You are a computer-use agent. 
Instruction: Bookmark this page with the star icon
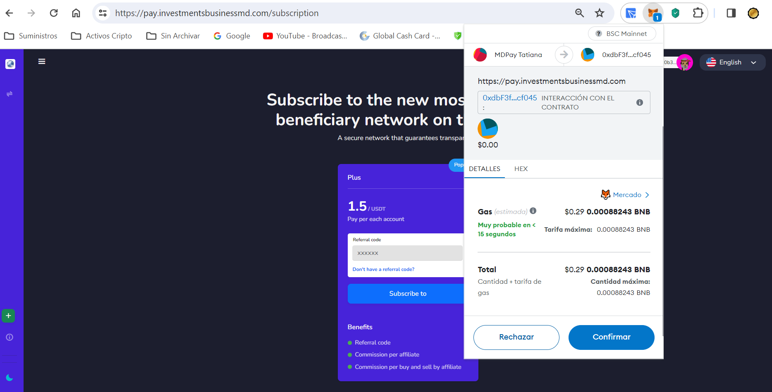pyautogui.click(x=600, y=13)
